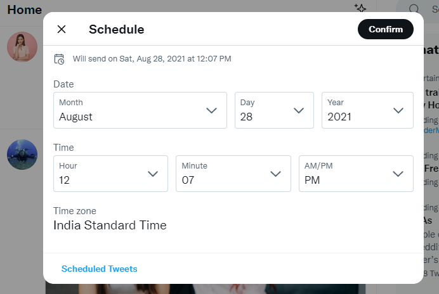This screenshot has width=439, height=294.
Task: Open the Month dropdown showing August
Action: [140, 110]
